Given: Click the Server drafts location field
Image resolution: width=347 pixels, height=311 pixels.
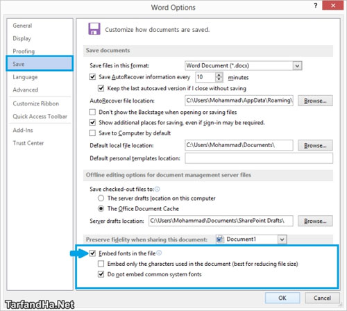Looking at the screenshot, I should click(x=221, y=221).
